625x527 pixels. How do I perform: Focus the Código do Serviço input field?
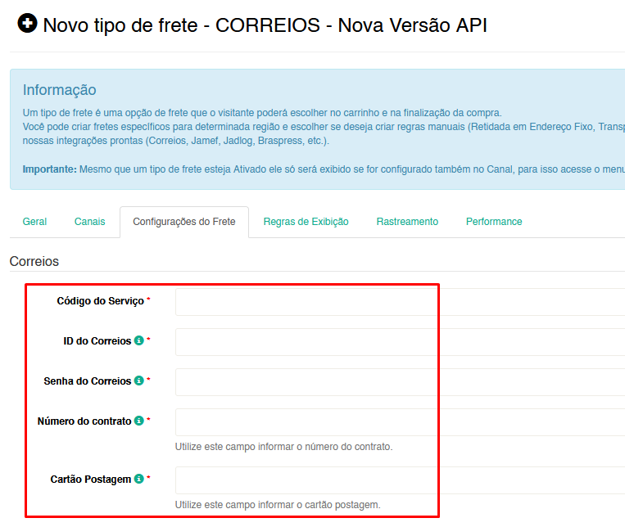[x=400, y=302]
